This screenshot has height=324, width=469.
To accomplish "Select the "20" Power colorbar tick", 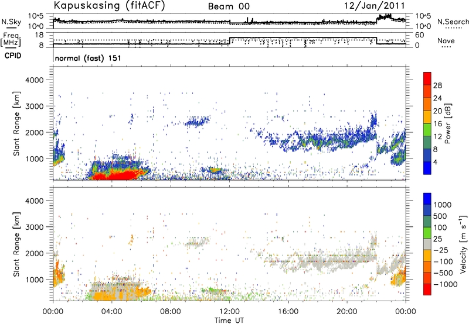I will click(437, 111).
